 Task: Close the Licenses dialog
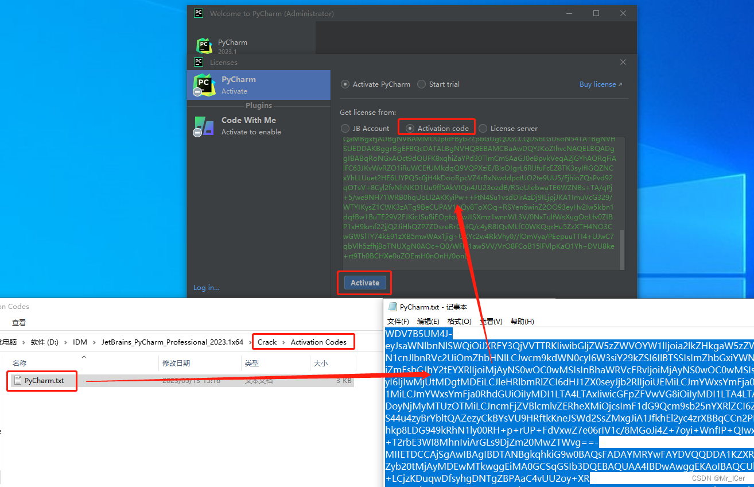pyautogui.click(x=623, y=62)
